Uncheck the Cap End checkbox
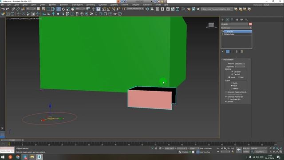Image resolution: width=284 pixels, height=160 pixels. [x=232, y=74]
